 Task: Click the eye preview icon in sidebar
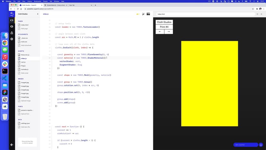tap(12, 26)
